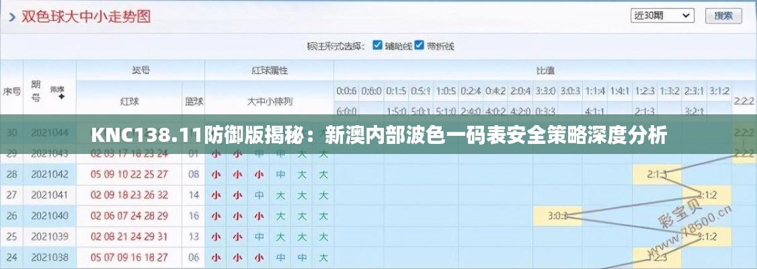Open the 近30期 period dropdown
Screen dimensions: 757x269
[662, 15]
